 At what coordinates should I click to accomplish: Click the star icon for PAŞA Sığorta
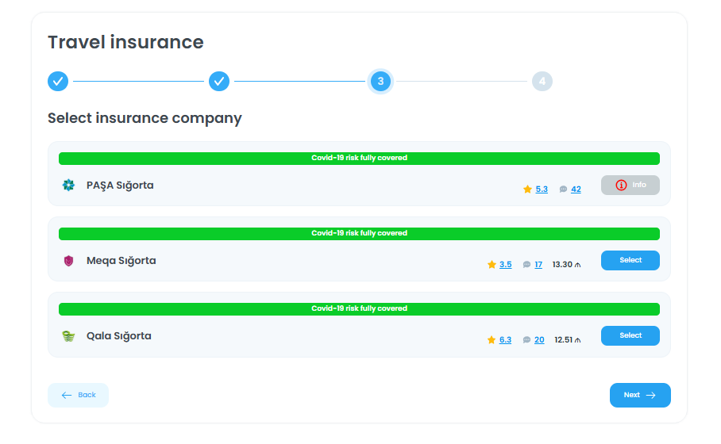coord(527,189)
